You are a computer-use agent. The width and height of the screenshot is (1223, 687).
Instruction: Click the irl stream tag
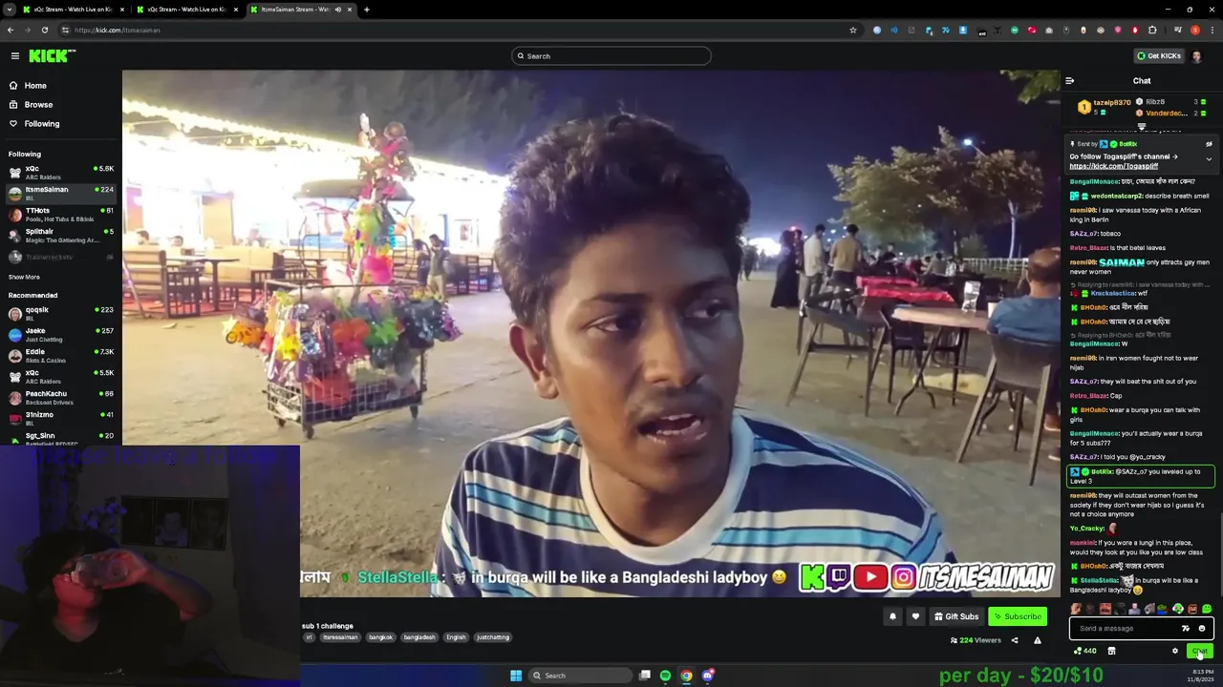pos(309,637)
